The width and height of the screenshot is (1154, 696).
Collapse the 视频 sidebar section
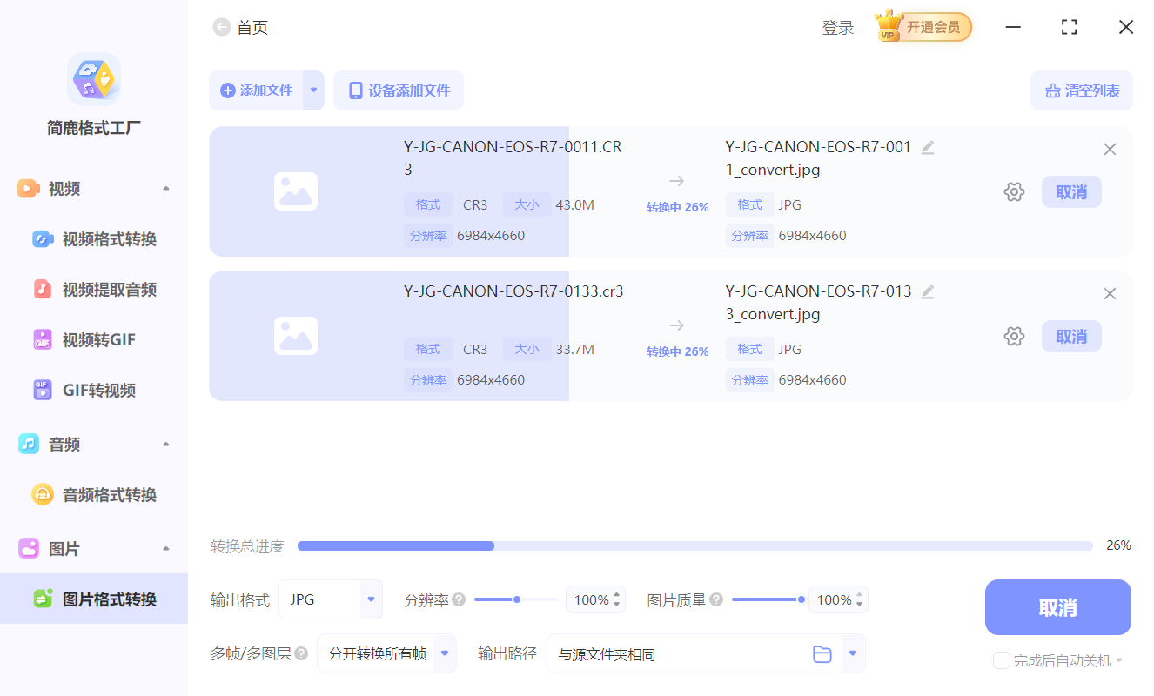click(166, 189)
